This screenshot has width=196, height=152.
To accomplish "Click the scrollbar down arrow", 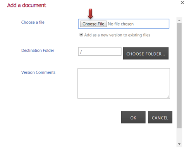I will (179, 144).
